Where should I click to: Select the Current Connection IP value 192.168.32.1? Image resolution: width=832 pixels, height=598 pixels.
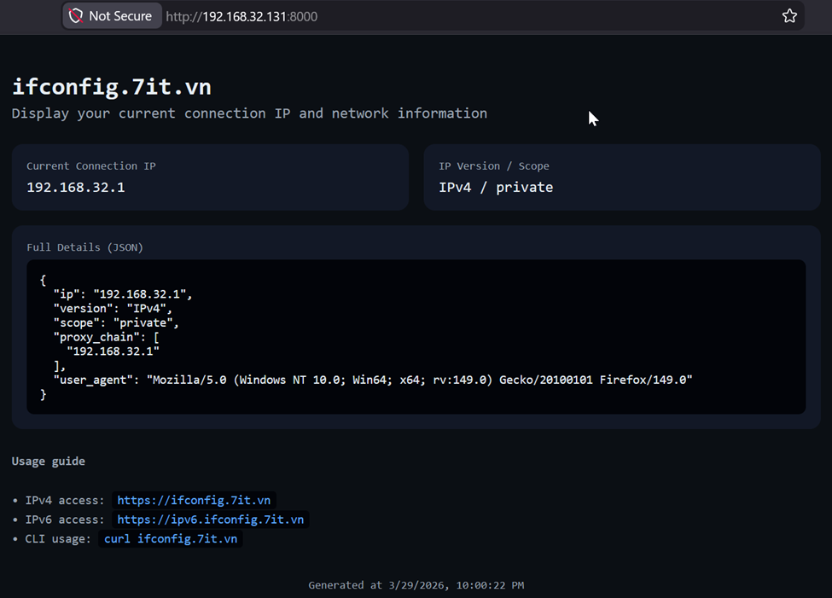coord(76,187)
